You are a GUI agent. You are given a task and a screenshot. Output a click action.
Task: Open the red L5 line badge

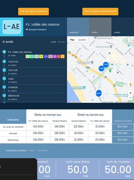tap(59, 56)
